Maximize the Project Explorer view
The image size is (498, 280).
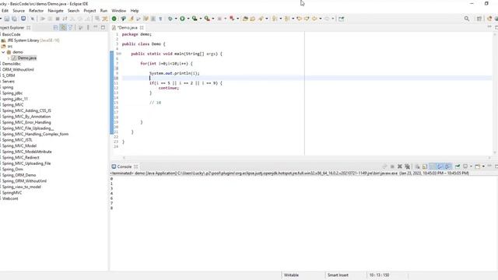(103, 28)
